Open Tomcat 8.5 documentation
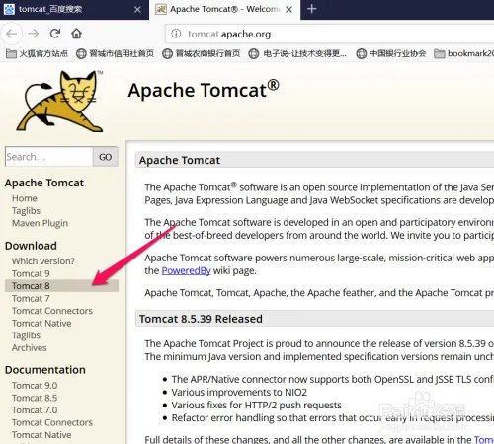The height and width of the screenshot is (444, 494). pos(35,398)
